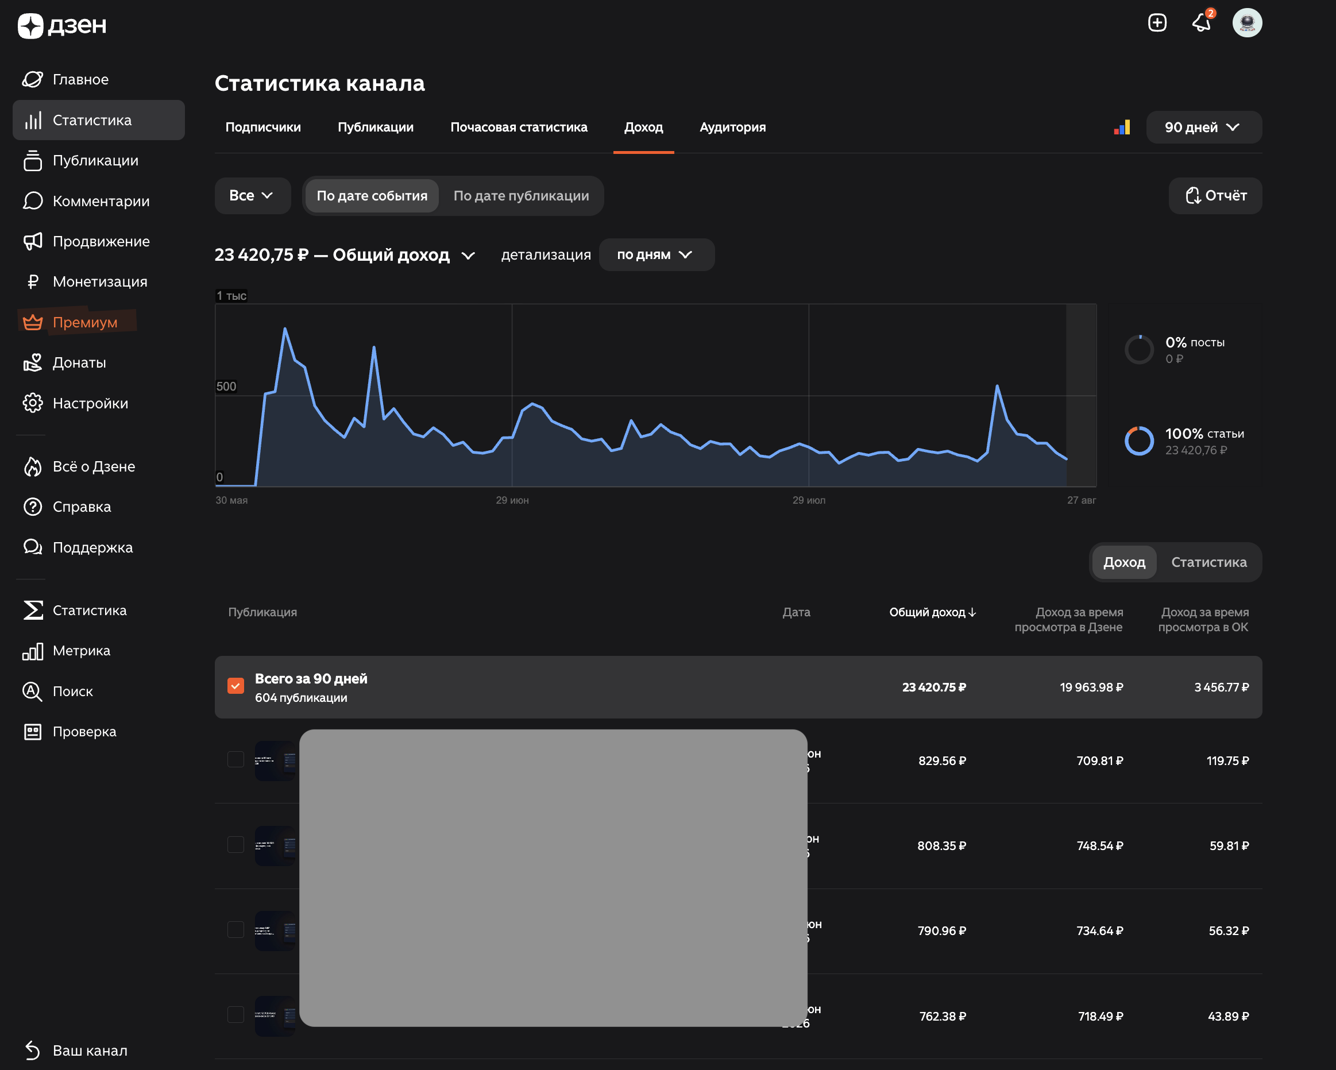This screenshot has width=1336, height=1070.
Task: Expand the 90 дней period dropdown
Action: (1203, 127)
